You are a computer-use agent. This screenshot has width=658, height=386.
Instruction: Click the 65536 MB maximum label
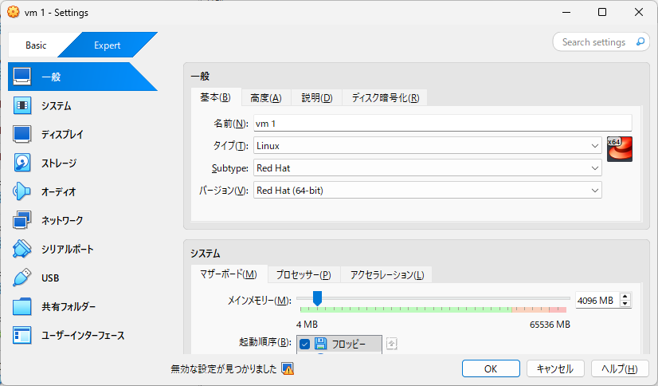point(550,325)
